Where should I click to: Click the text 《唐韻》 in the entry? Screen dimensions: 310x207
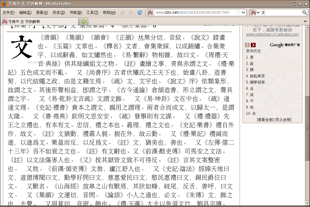50,37
